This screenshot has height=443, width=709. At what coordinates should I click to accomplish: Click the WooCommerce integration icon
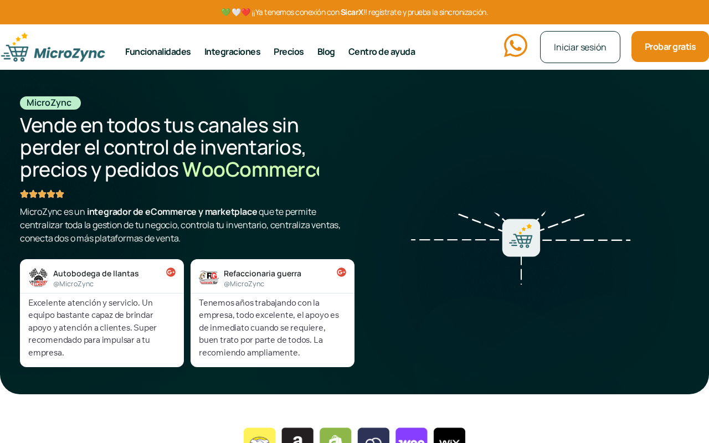pyautogui.click(x=412, y=435)
